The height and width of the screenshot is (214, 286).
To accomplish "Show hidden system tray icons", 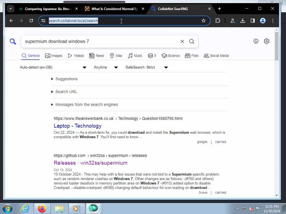I will 237,209.
